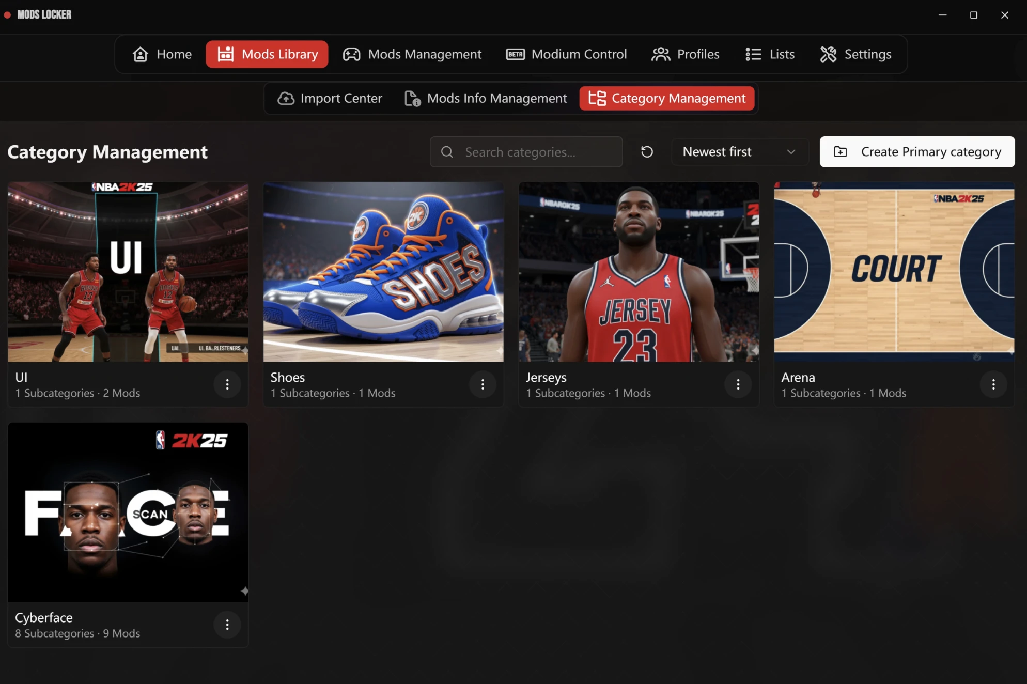The height and width of the screenshot is (684, 1027).
Task: Switch to Mods Management tab
Action: 412,54
